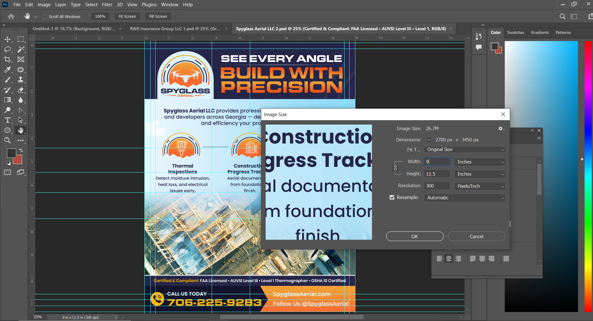This screenshot has height=321, width=593.
Task: Click OK in Image Size dialog
Action: pyautogui.click(x=415, y=237)
